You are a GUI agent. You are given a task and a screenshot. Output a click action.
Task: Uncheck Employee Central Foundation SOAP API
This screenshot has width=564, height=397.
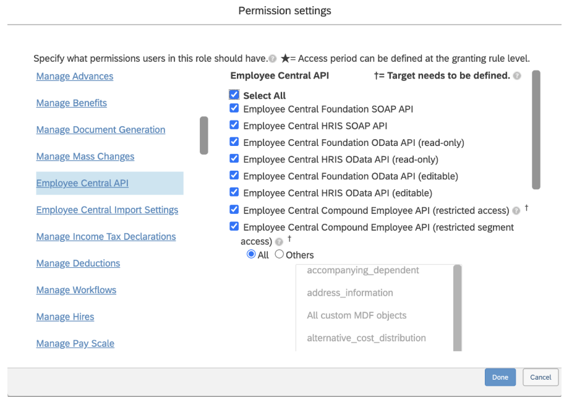[x=234, y=108]
